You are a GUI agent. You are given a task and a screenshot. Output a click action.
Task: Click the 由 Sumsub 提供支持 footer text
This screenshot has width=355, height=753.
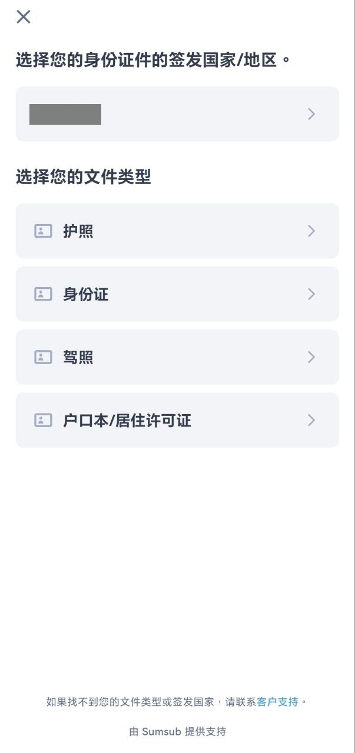[x=177, y=732]
